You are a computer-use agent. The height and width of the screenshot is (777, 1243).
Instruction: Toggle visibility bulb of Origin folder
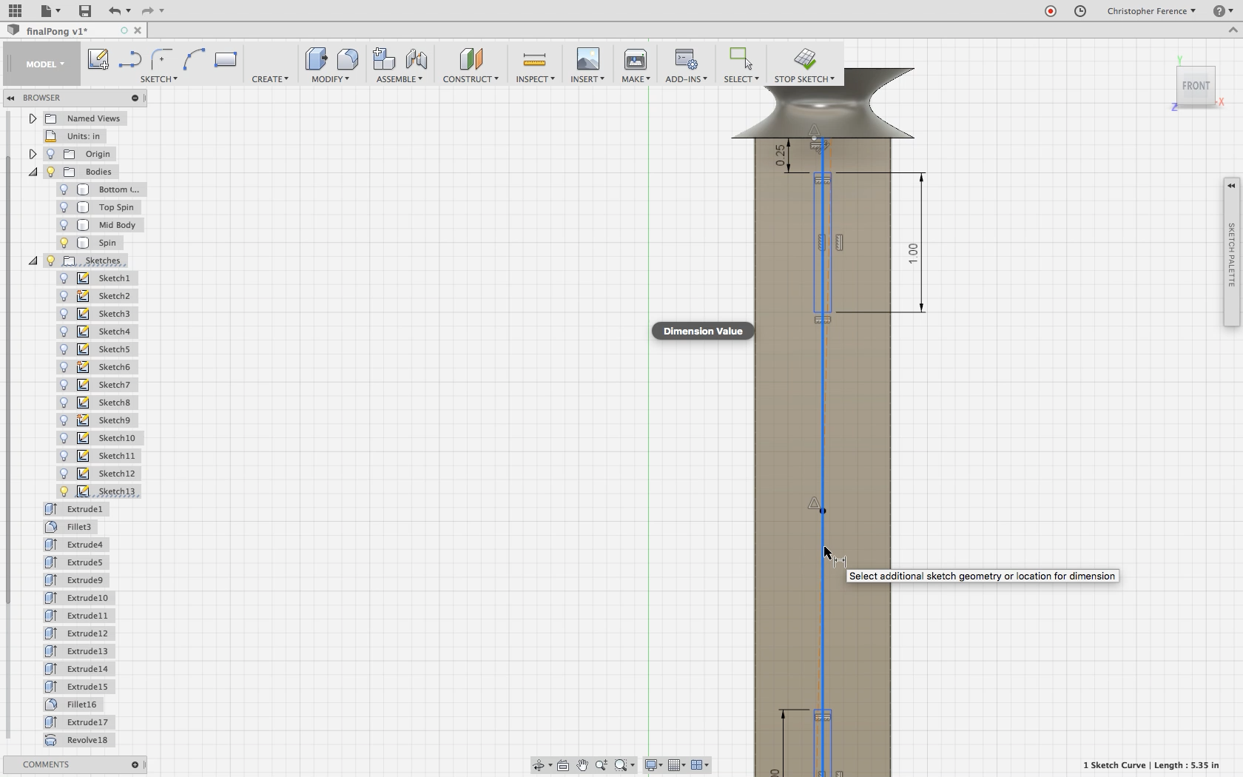(x=50, y=154)
